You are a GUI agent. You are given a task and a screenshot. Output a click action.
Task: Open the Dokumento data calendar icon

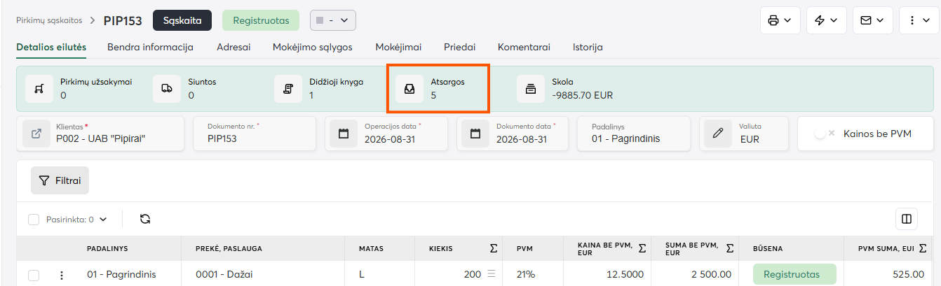(475, 133)
